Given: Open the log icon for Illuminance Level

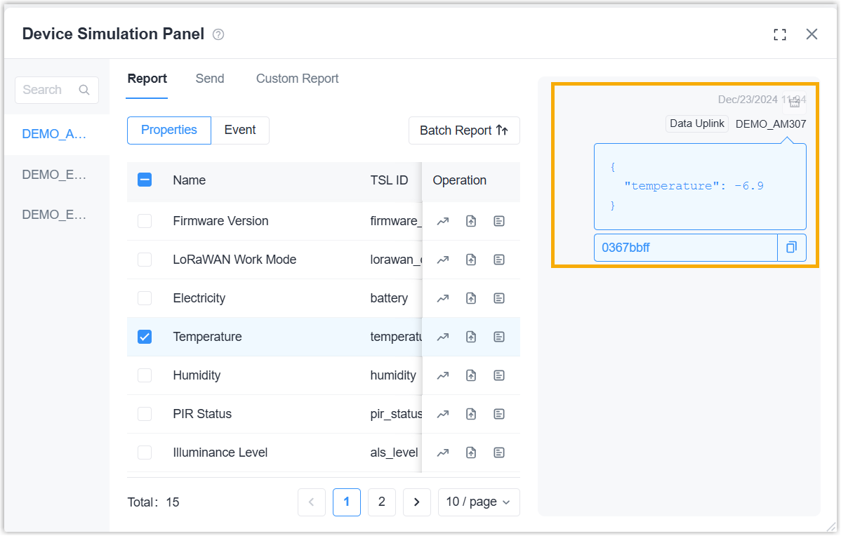Looking at the screenshot, I should (499, 453).
